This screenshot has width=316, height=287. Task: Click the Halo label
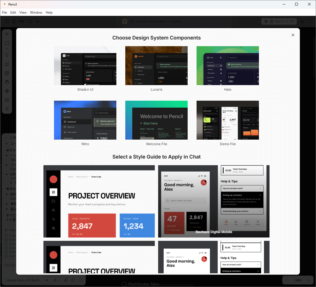[x=228, y=90]
